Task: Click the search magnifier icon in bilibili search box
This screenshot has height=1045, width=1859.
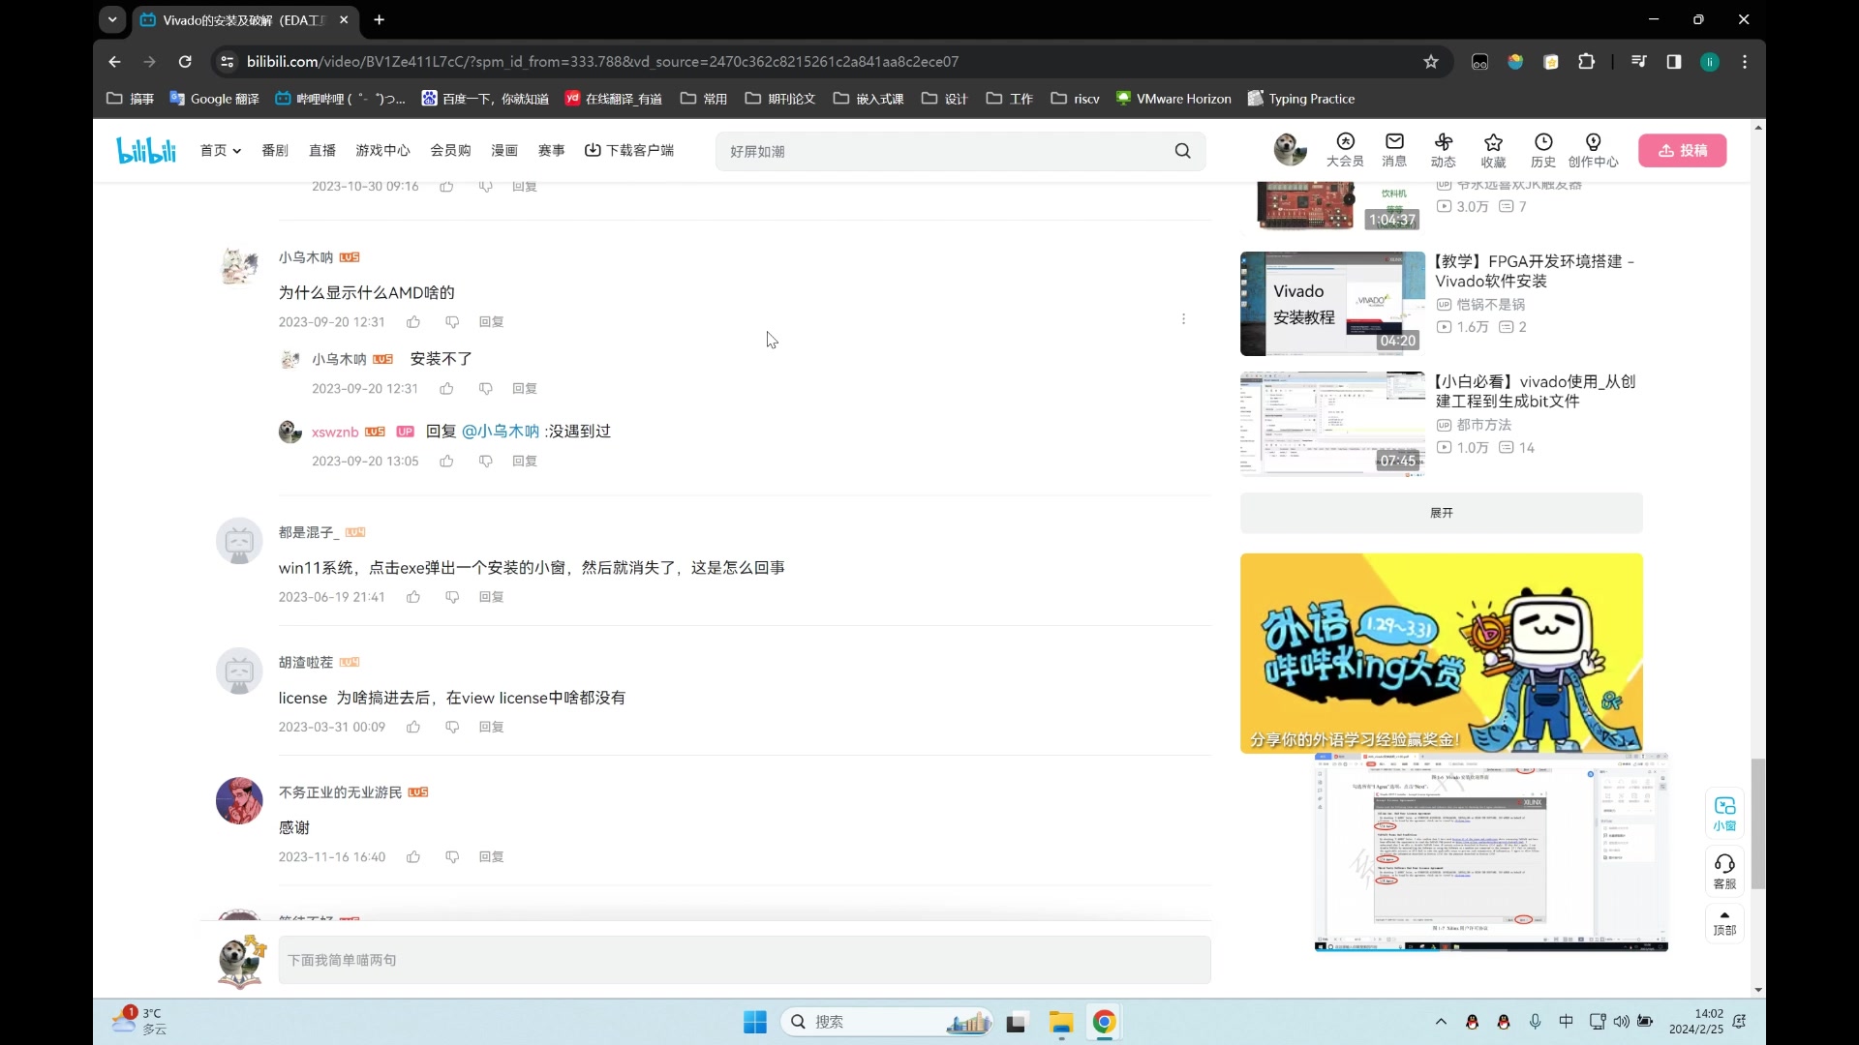Action: click(1182, 151)
